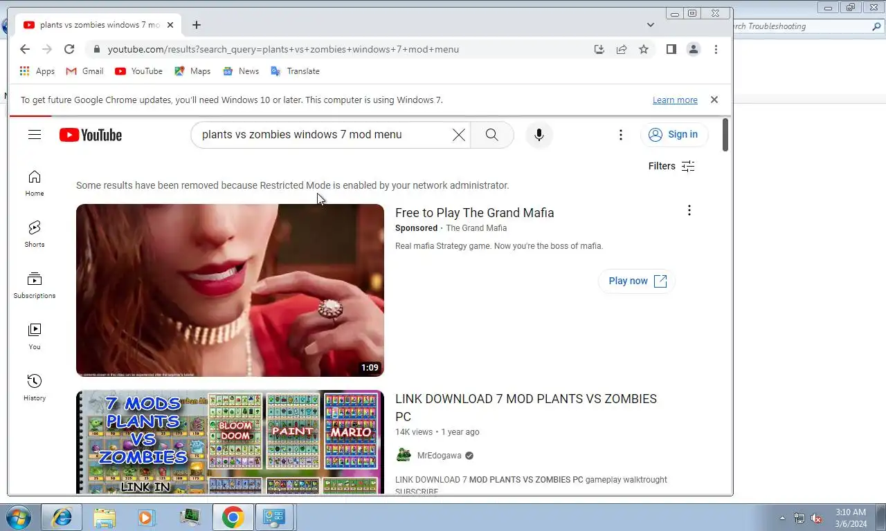Open Shorts in the YouTube sidebar
886x531 pixels.
35,234
